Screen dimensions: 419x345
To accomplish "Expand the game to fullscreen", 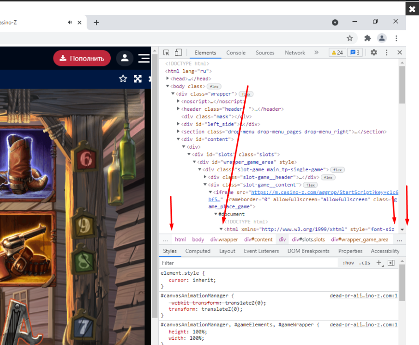I will click(x=138, y=79).
